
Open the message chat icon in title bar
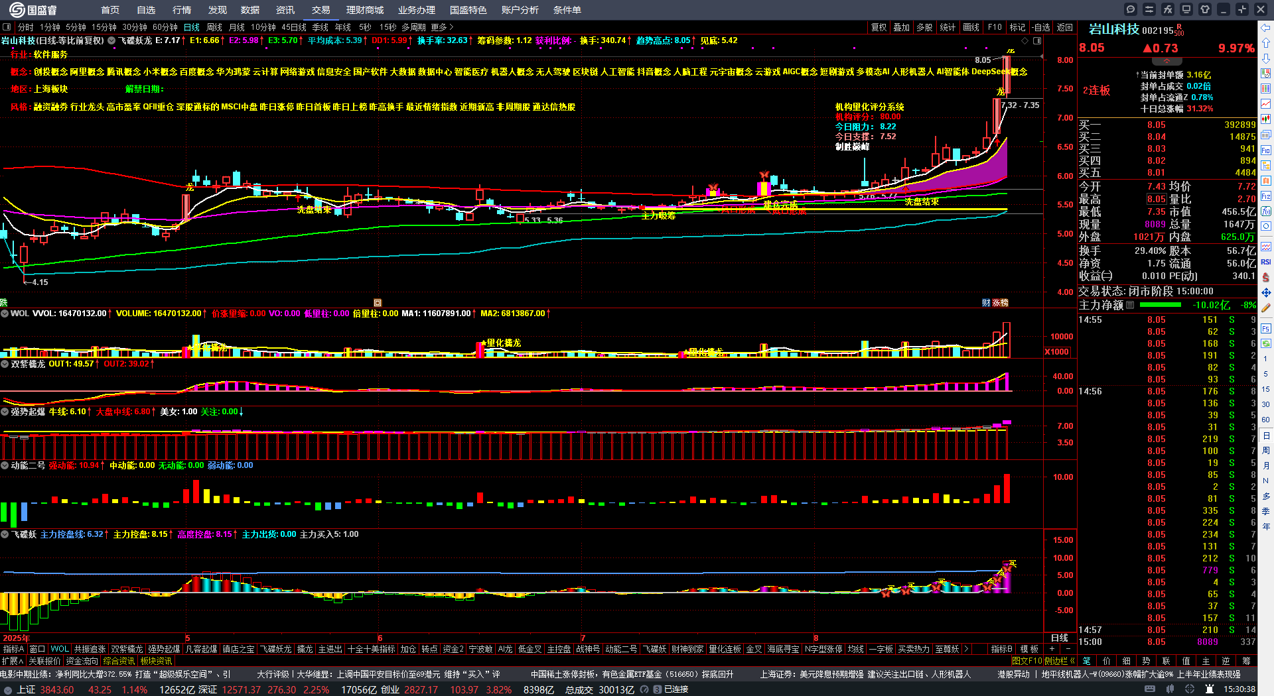pyautogui.click(x=1131, y=9)
